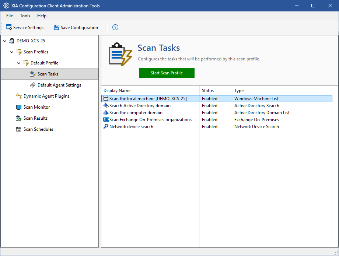339x256 pixels.
Task: Click the Network device search magnifier icon
Action: pyautogui.click(x=106, y=127)
